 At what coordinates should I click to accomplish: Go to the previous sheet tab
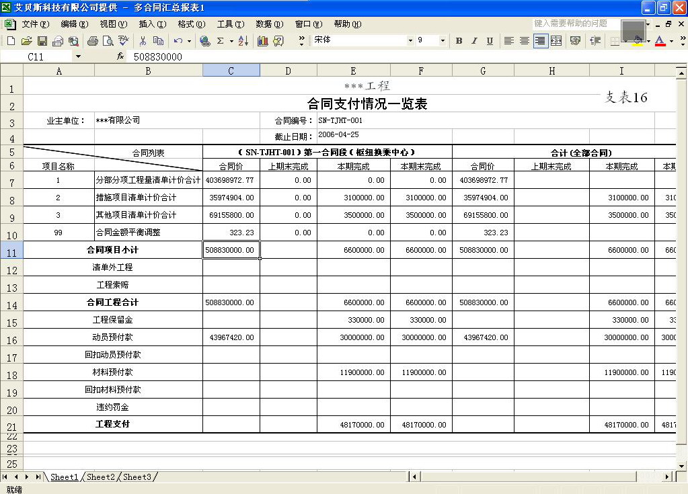tap(15, 477)
